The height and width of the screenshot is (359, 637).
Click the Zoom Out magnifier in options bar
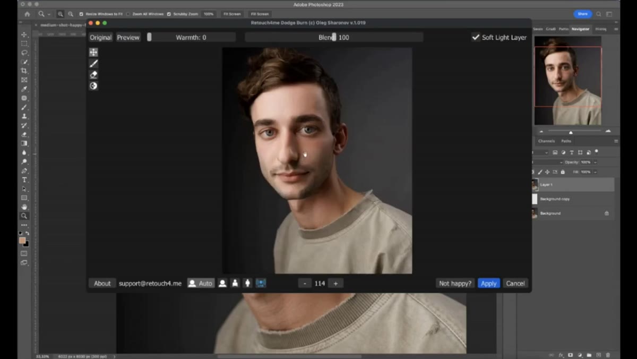71,14
